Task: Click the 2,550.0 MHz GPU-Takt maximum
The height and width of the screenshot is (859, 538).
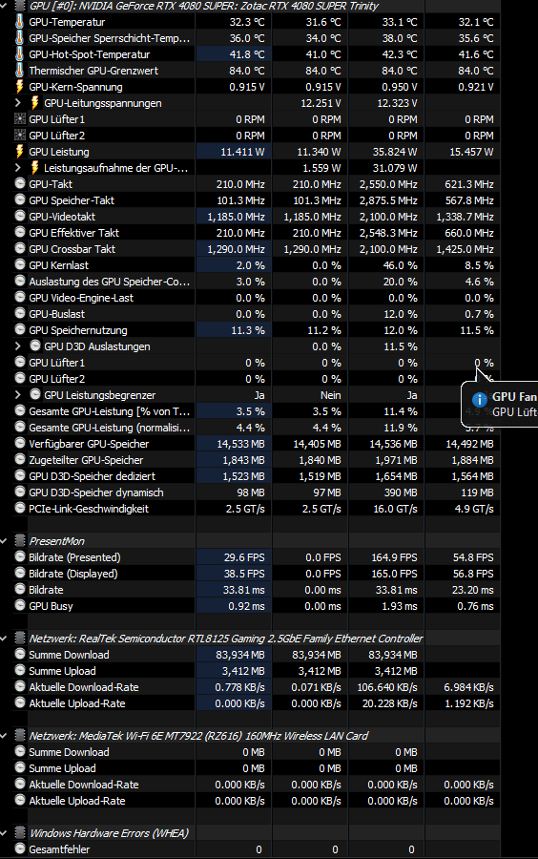Action: point(388,184)
